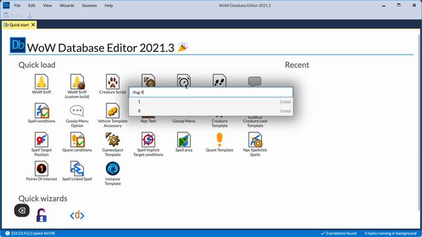Click the /flag 9 command input field
The width and height of the screenshot is (422, 237).
point(211,92)
